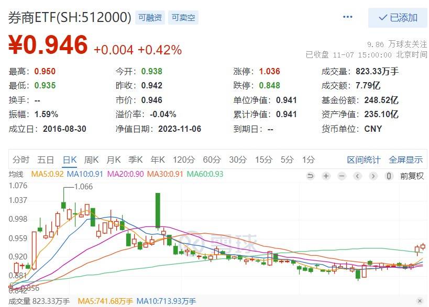Click the 已添加 watchlist button

tap(398, 18)
